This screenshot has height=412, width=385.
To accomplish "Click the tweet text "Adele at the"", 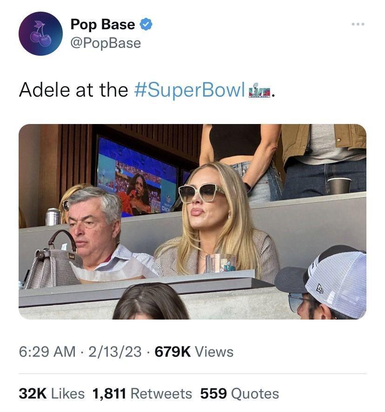I will pos(73,90).
